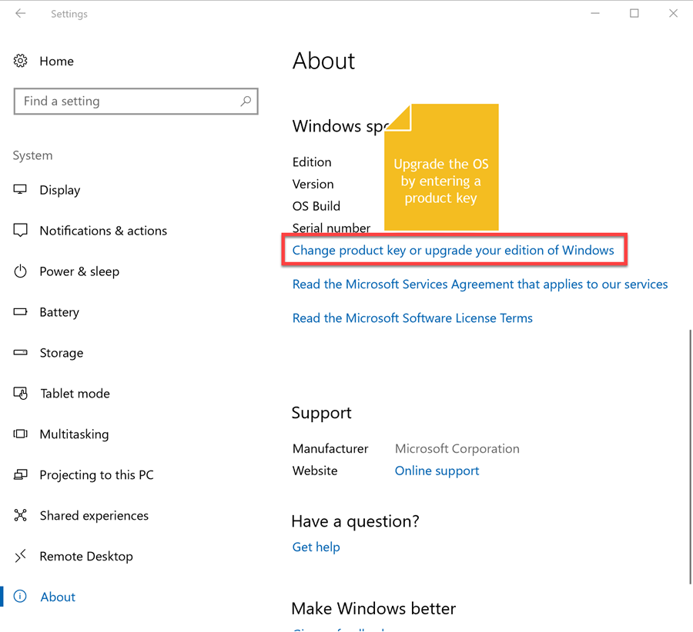Select Remote Desktop in sidebar

point(86,557)
